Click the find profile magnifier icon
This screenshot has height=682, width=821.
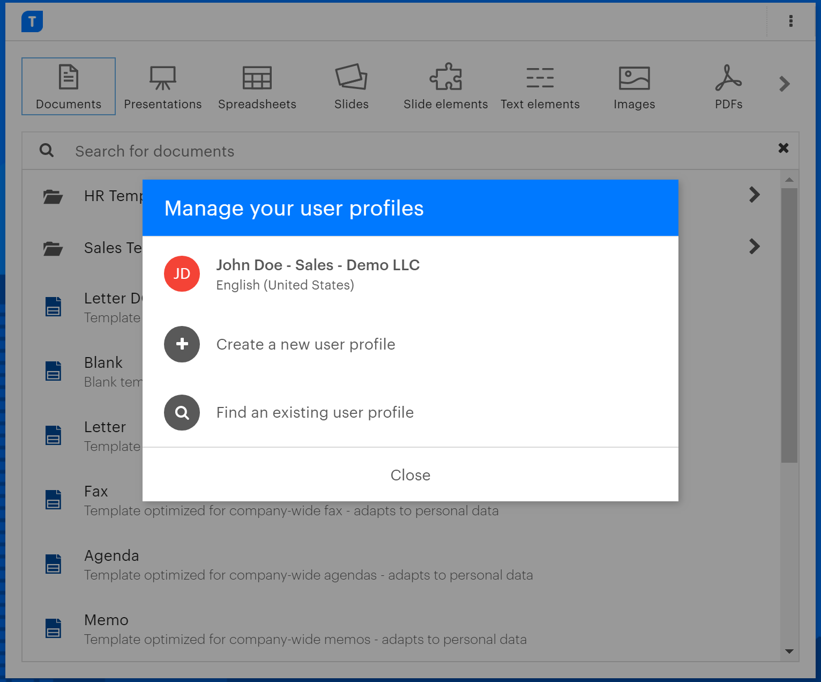182,412
